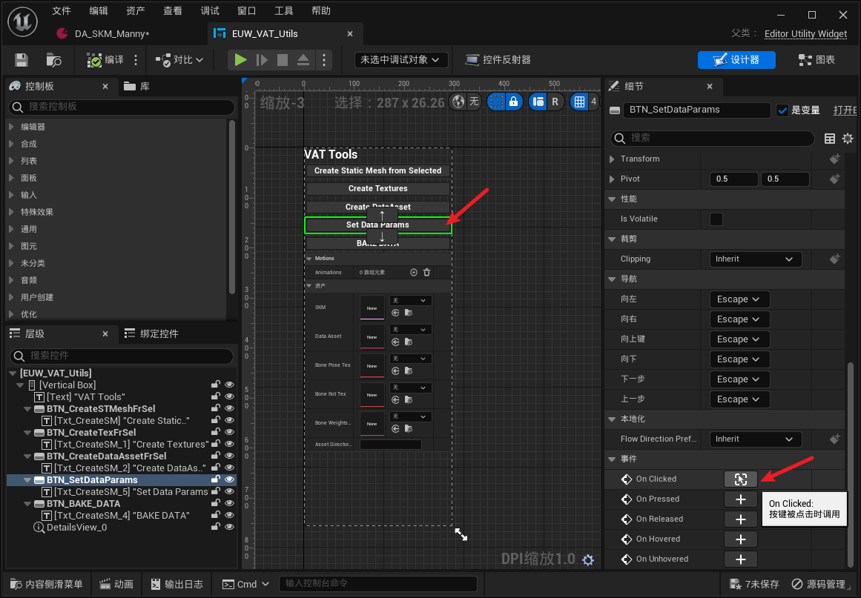Click the DPI scaling settings gear in viewport
Viewport: 861px width, 598px height.
point(588,560)
